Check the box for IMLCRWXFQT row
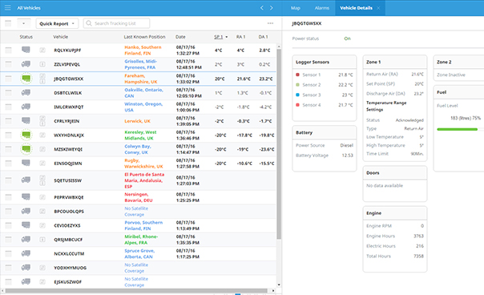 click(8, 107)
